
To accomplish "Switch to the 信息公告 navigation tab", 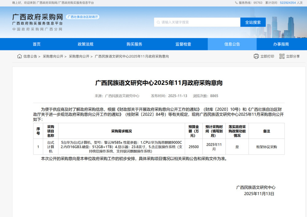I will 232,44.
